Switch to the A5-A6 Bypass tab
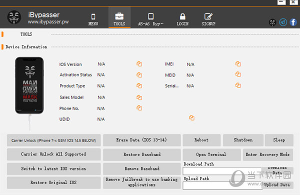Image resolution: width=300 pixels, height=195 pixels. tap(151, 19)
